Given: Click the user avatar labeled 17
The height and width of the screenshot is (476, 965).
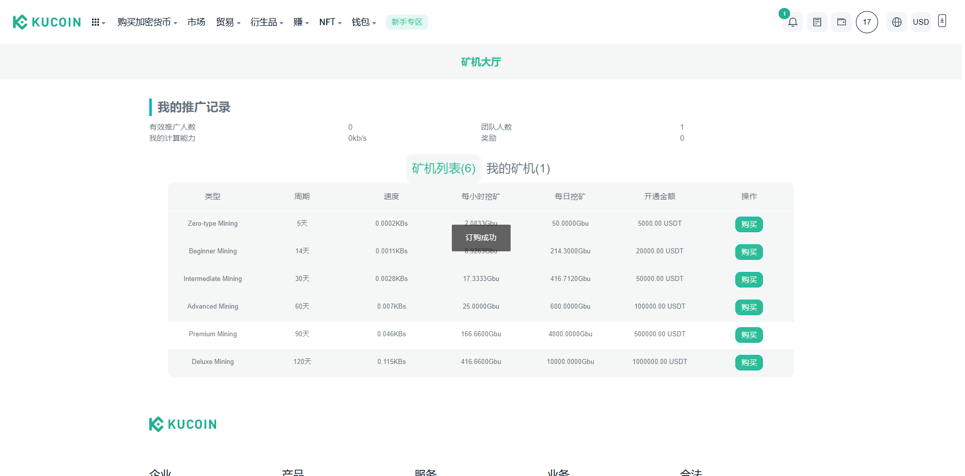Looking at the screenshot, I should tap(867, 22).
